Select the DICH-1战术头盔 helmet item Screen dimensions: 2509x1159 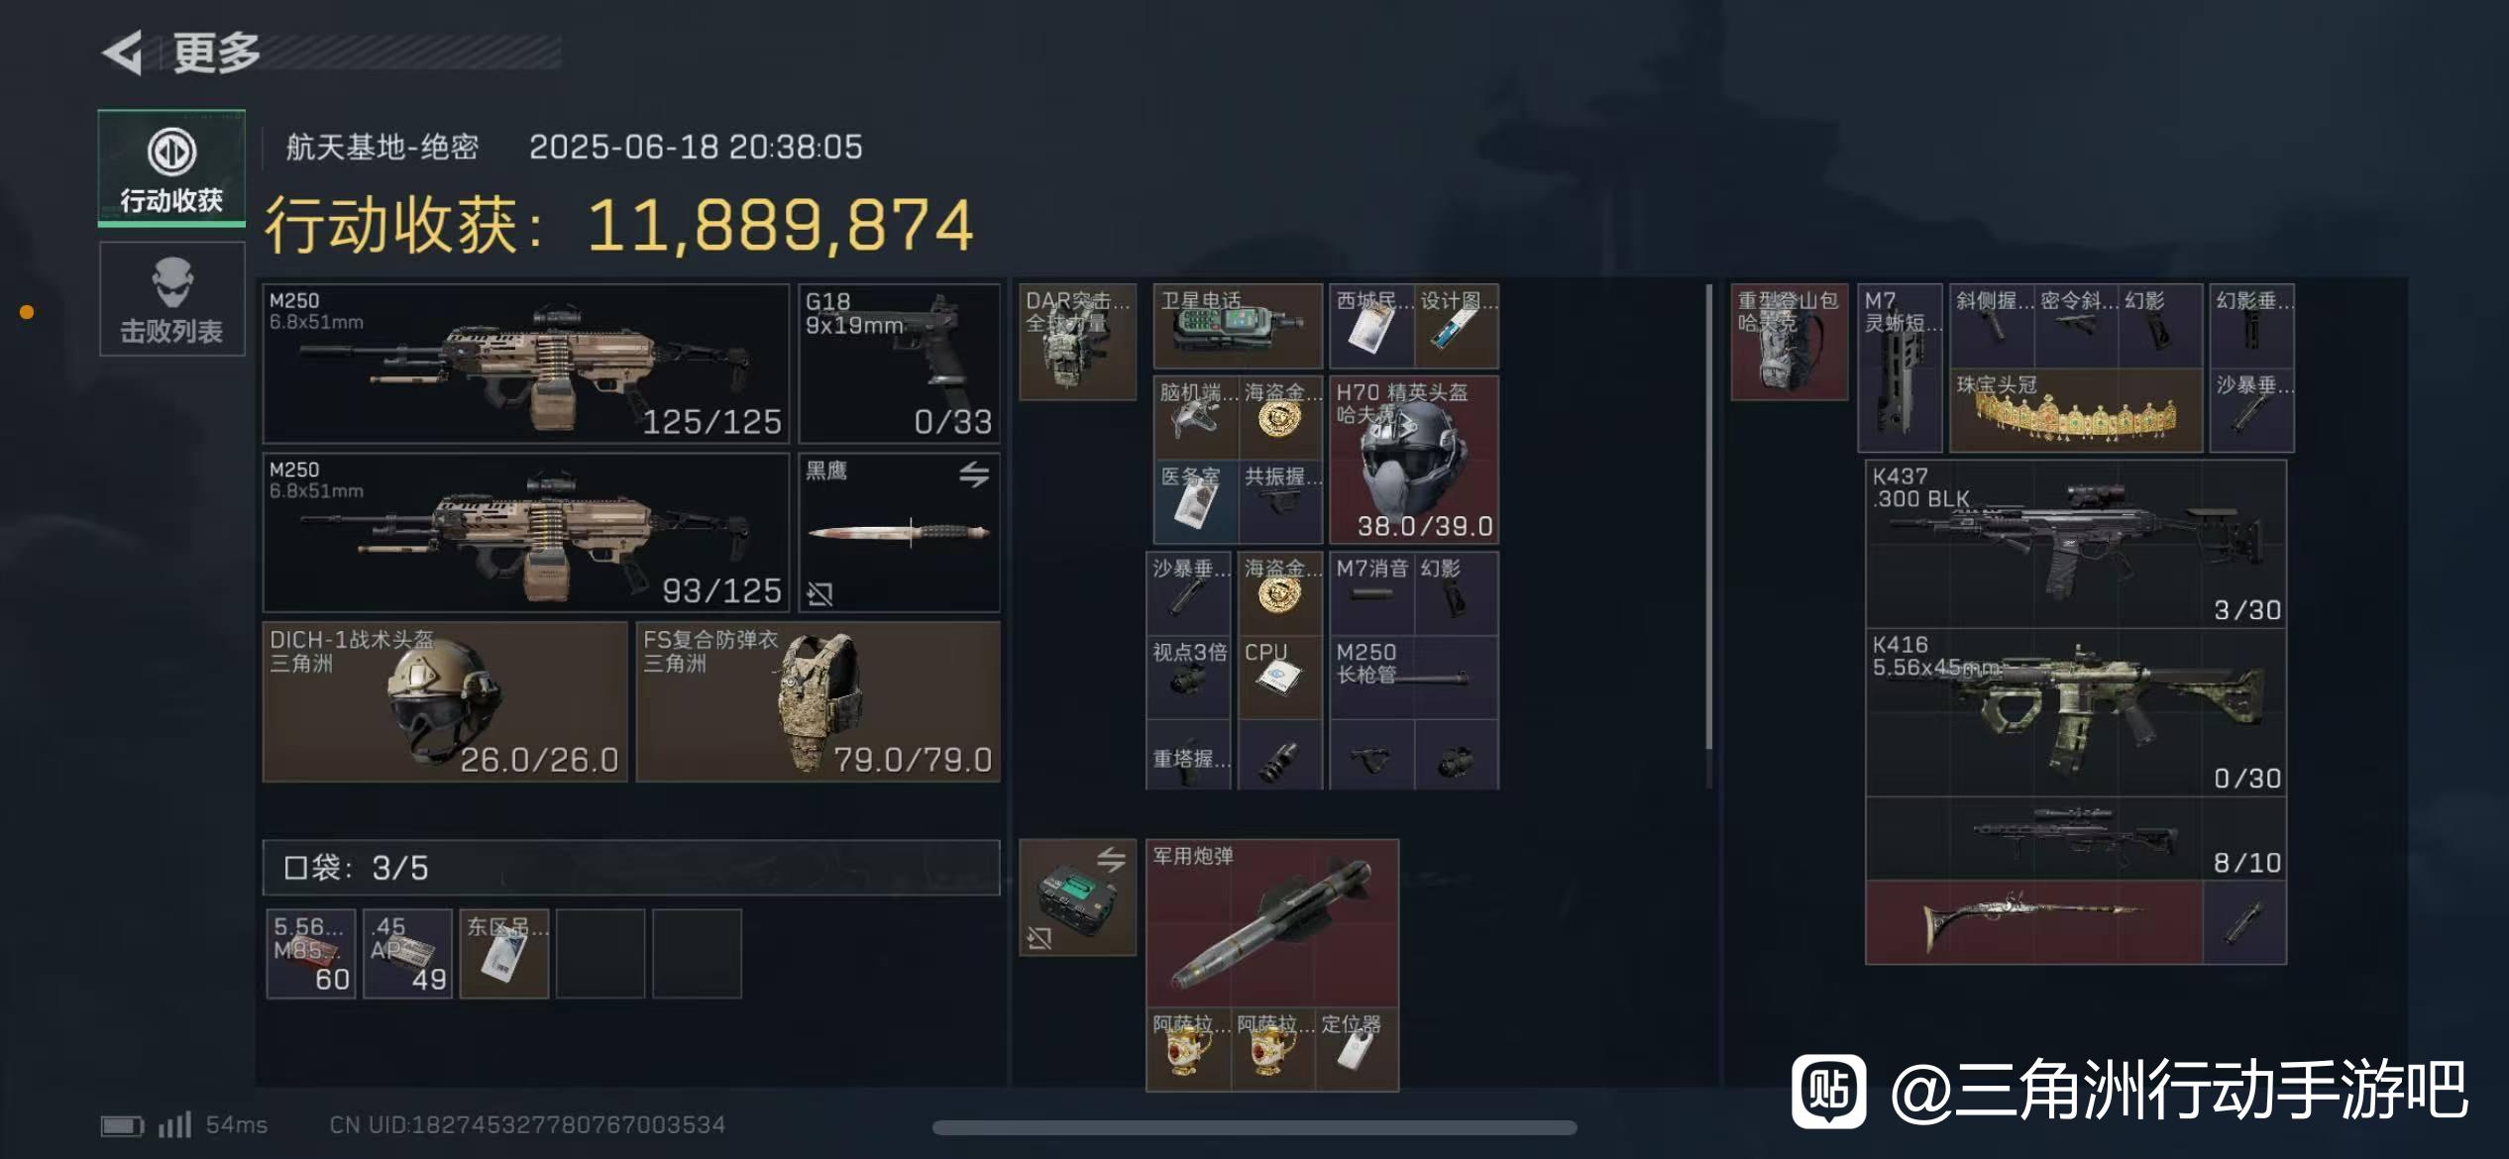pos(445,701)
